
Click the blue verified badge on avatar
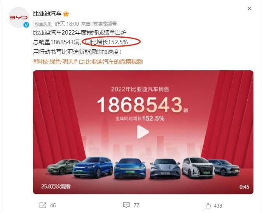click(x=26, y=25)
